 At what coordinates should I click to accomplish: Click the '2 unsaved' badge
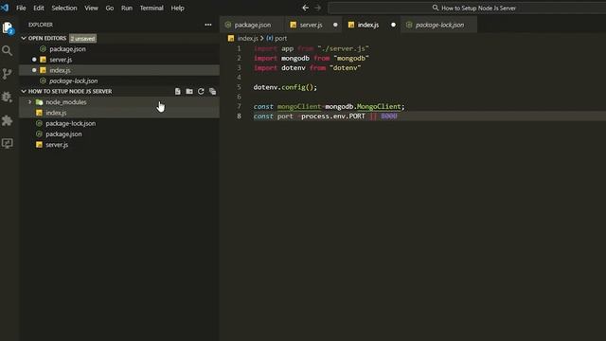[x=82, y=38]
